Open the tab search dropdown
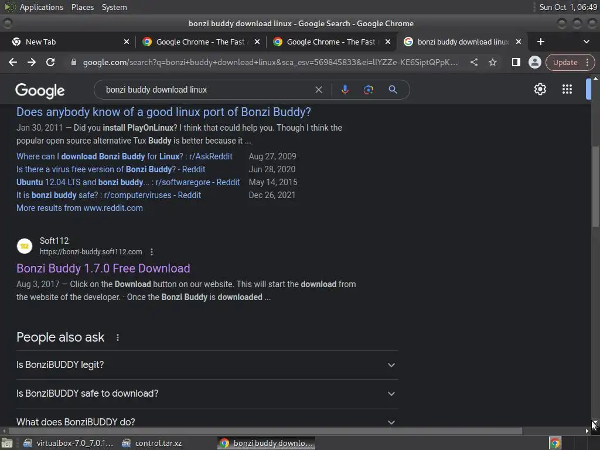The width and height of the screenshot is (600, 450). click(586, 42)
